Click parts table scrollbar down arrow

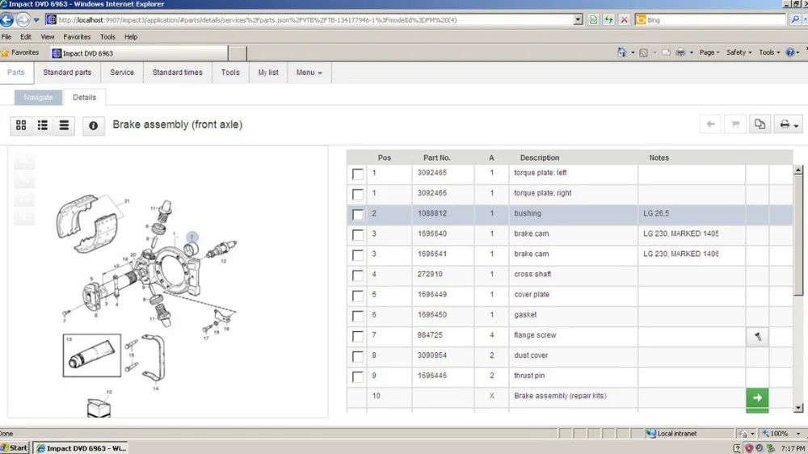coord(798,408)
